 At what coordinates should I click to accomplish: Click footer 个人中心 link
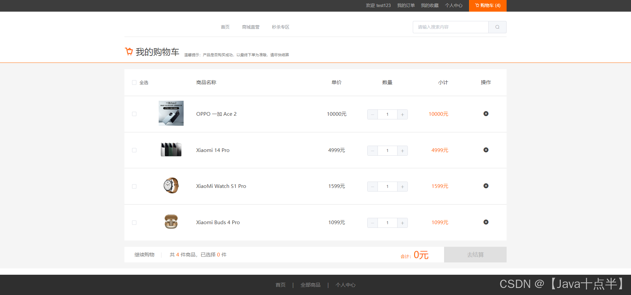(x=346, y=285)
